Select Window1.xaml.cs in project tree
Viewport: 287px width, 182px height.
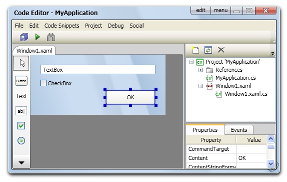point(246,94)
